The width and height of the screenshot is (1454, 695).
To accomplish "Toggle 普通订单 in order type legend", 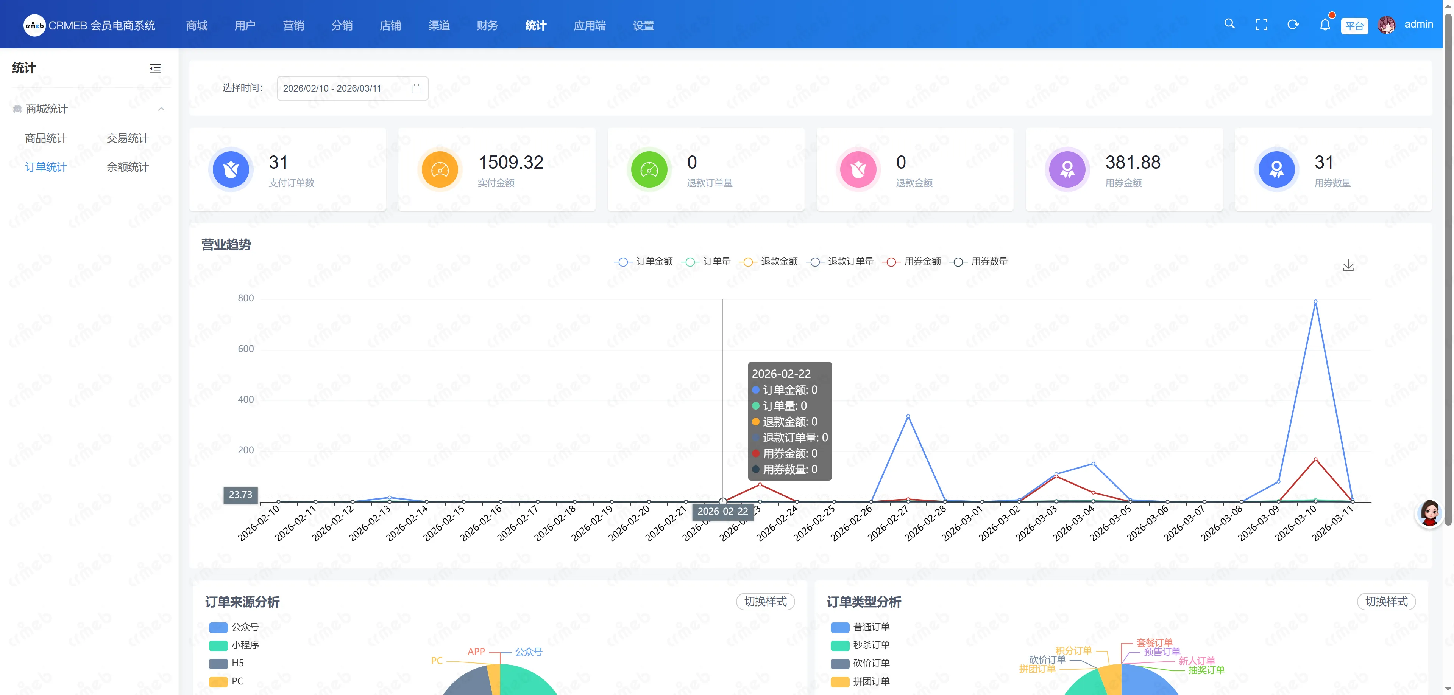I will (x=860, y=627).
